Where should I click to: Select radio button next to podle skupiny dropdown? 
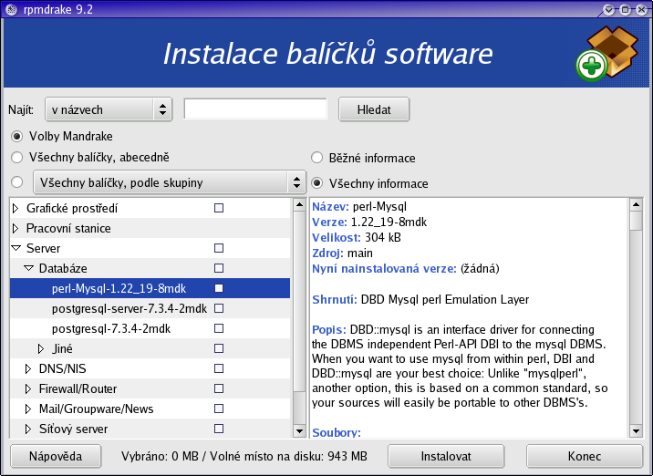point(16,182)
